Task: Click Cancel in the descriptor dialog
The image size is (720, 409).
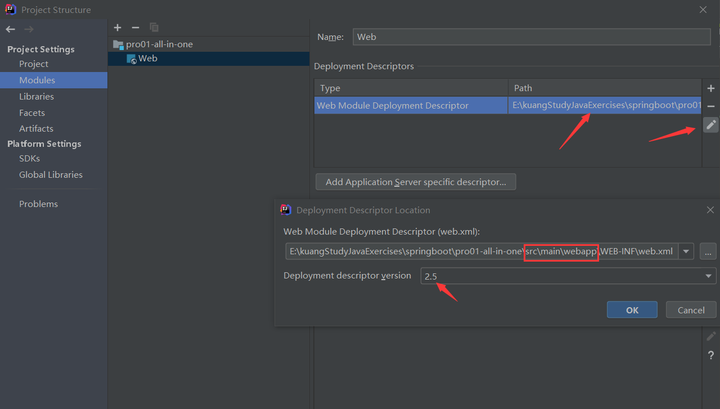Action: [x=691, y=310]
